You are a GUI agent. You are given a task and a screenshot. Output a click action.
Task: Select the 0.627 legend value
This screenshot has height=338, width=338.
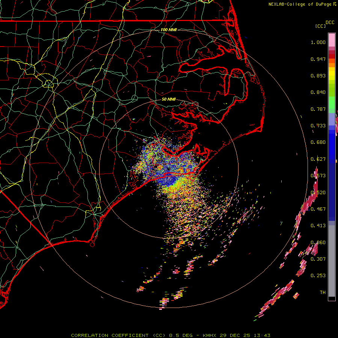tap(318, 159)
